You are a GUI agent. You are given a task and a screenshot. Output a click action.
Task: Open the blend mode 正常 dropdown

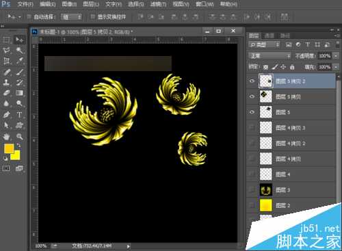coord(269,56)
